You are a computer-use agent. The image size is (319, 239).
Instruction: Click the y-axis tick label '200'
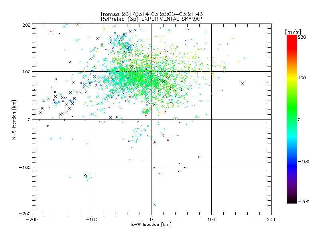[26, 25]
